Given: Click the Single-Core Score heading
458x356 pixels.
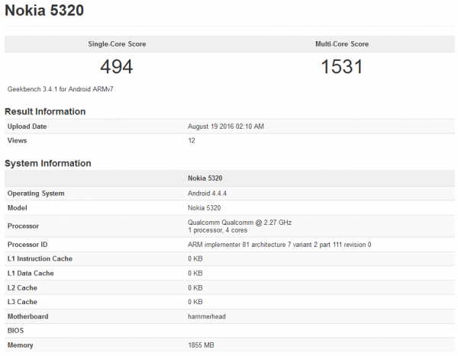Looking at the screenshot, I should [x=117, y=44].
